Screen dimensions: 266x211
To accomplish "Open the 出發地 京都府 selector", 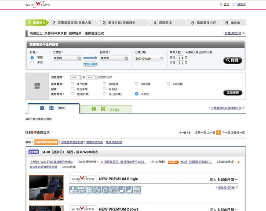I will 67,58.
